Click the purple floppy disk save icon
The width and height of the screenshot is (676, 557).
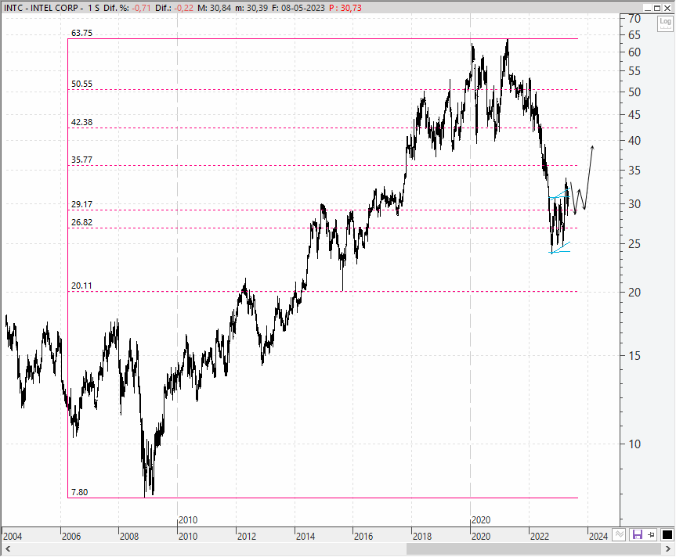click(637, 535)
